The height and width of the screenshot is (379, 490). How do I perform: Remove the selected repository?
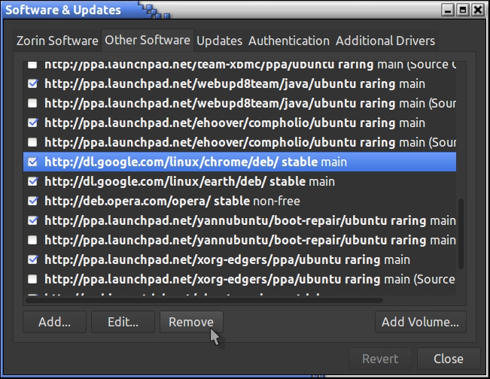tap(191, 322)
